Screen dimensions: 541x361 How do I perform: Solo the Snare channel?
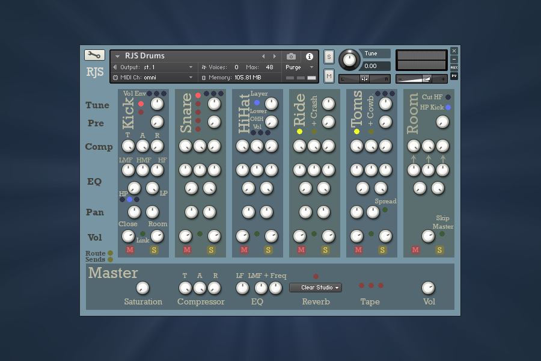click(x=211, y=250)
